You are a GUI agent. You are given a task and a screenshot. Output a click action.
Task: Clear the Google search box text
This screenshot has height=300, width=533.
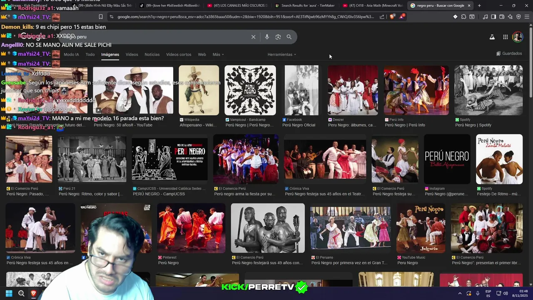[x=253, y=37]
